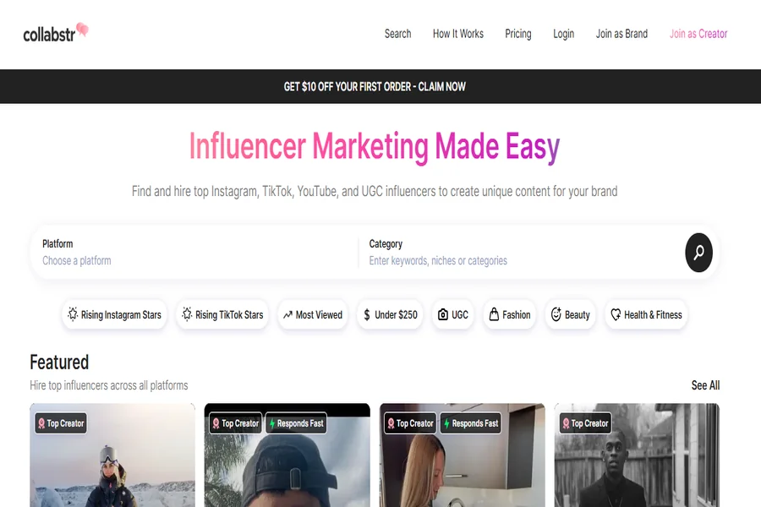Select the UGC camera icon
The height and width of the screenshot is (507, 761).
tap(441, 314)
